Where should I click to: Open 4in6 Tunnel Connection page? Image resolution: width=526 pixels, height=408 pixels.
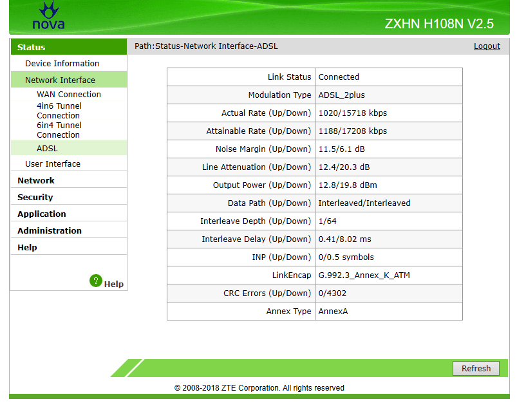pos(59,111)
